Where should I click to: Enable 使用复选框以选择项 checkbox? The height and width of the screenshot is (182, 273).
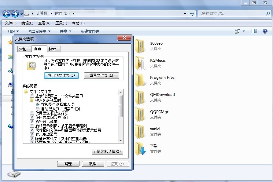(32, 113)
